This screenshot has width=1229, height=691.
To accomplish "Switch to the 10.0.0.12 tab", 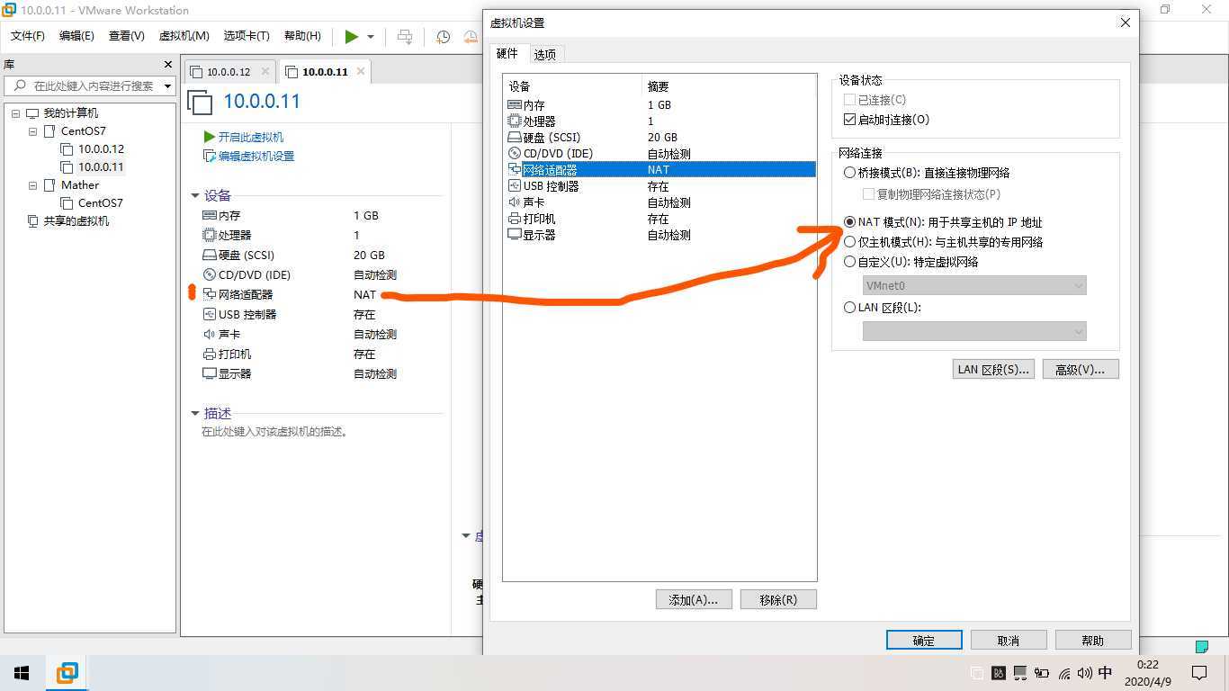I will pos(229,72).
